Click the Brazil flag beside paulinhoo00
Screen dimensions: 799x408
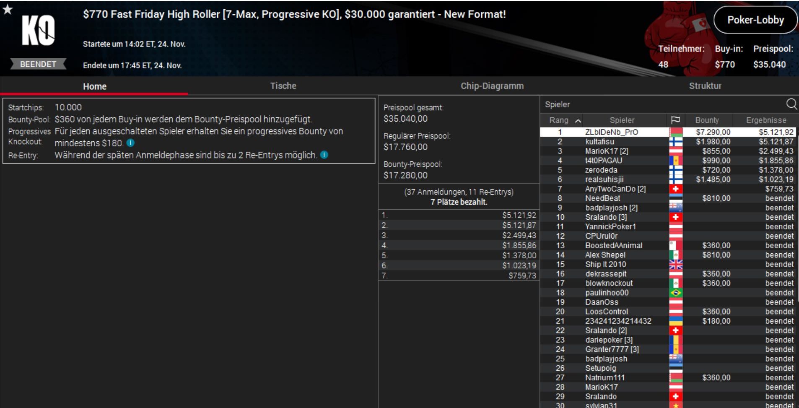tap(676, 293)
